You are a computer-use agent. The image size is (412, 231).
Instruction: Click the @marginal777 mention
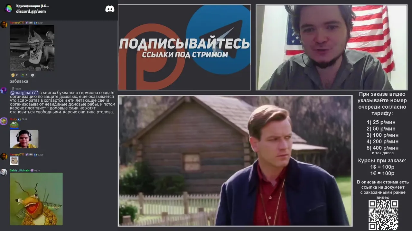point(24,92)
